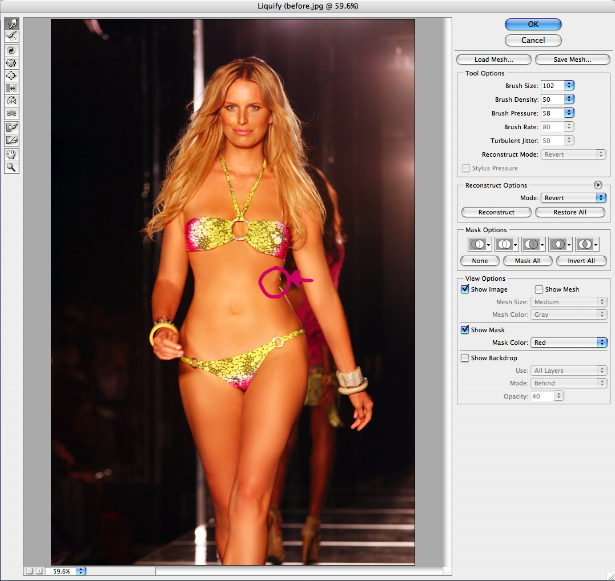The width and height of the screenshot is (615, 581).
Task: Enable Show Mesh checkbox
Action: point(539,289)
